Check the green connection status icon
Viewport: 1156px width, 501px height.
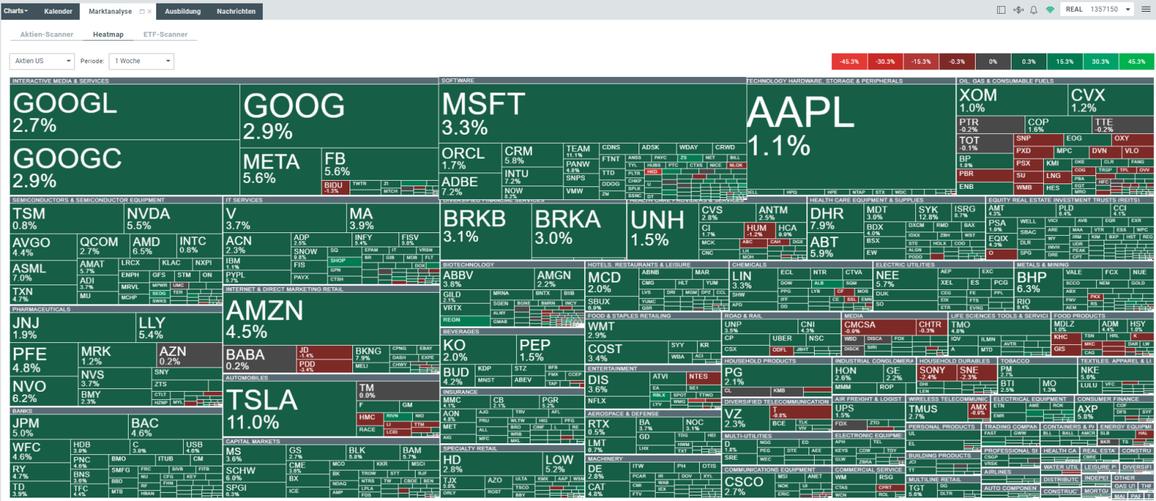pos(1050,10)
